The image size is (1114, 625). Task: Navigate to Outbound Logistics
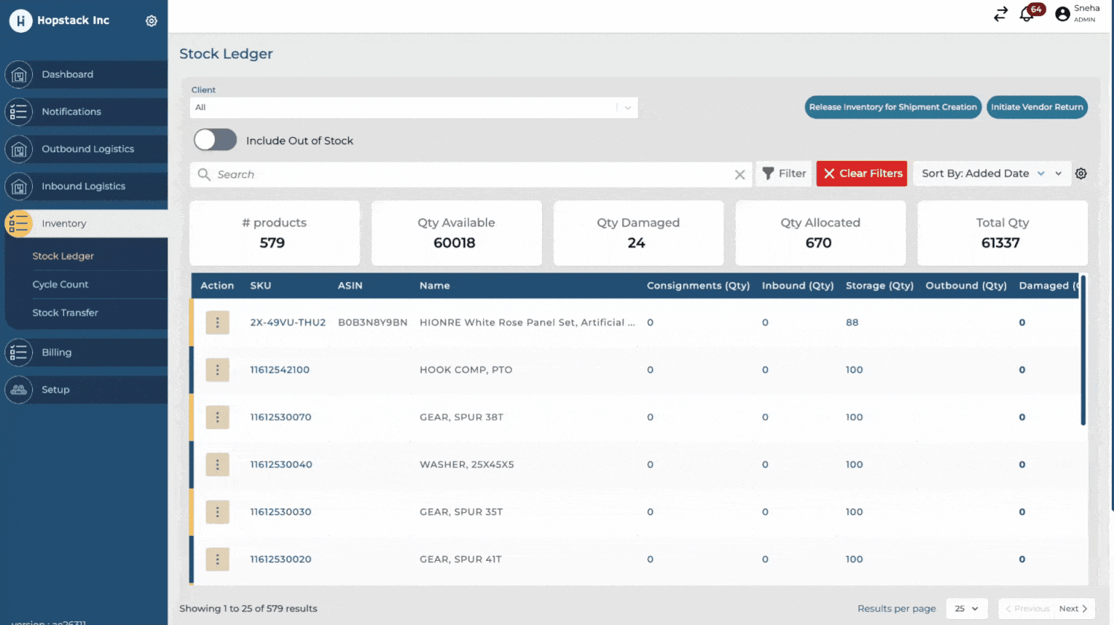click(87, 149)
